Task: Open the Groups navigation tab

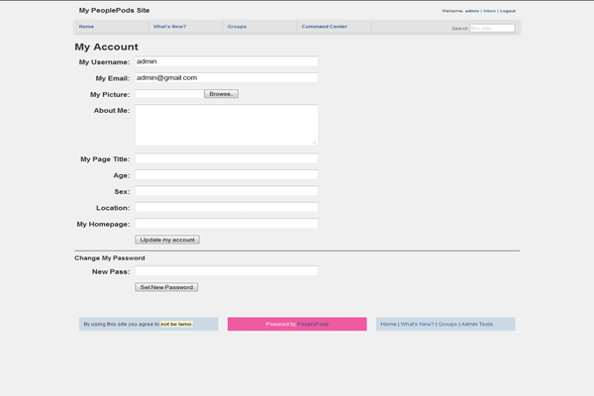Action: [237, 27]
